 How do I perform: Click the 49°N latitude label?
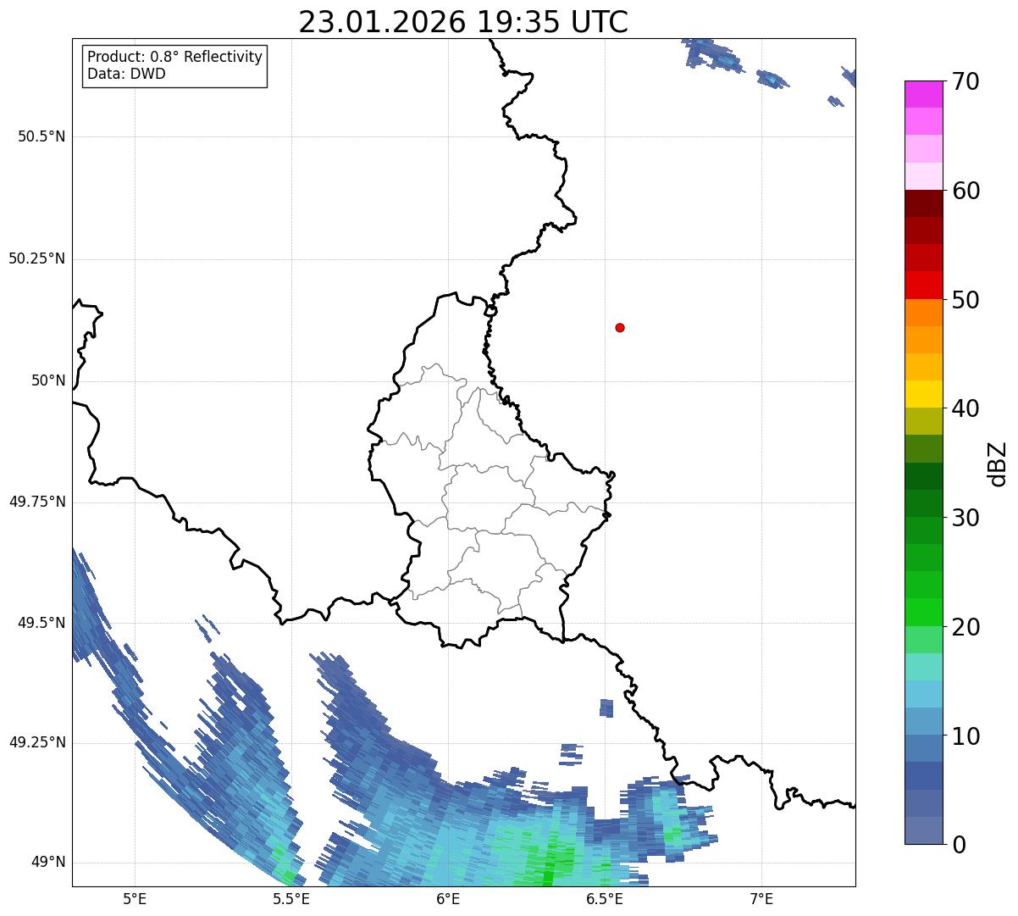(x=48, y=862)
